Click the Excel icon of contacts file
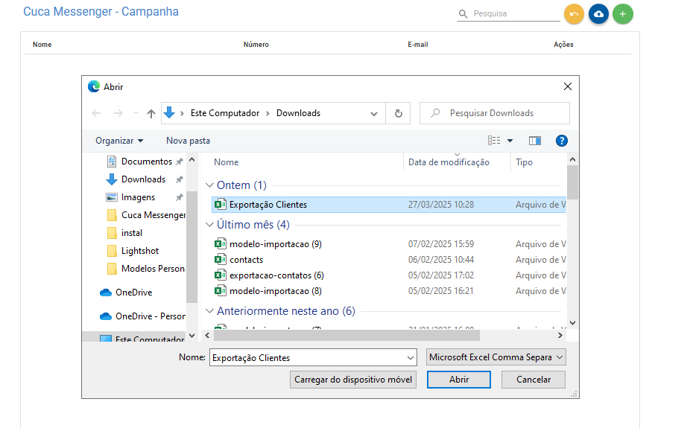This screenshot has height=428, width=690. pyautogui.click(x=220, y=259)
